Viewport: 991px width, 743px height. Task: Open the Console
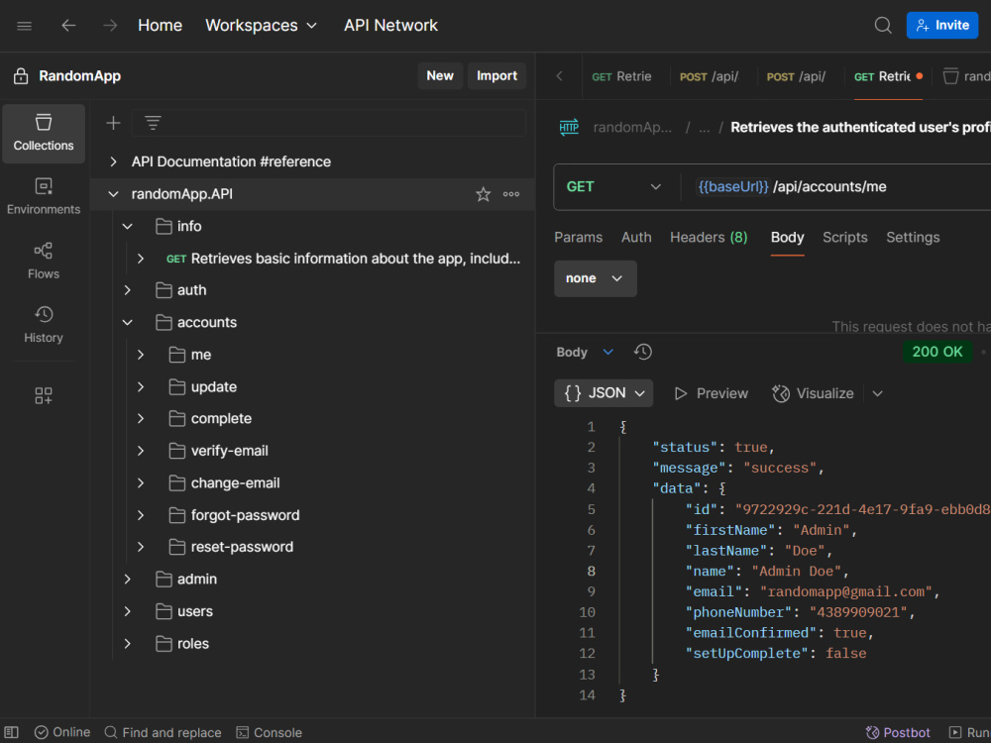[270, 732]
